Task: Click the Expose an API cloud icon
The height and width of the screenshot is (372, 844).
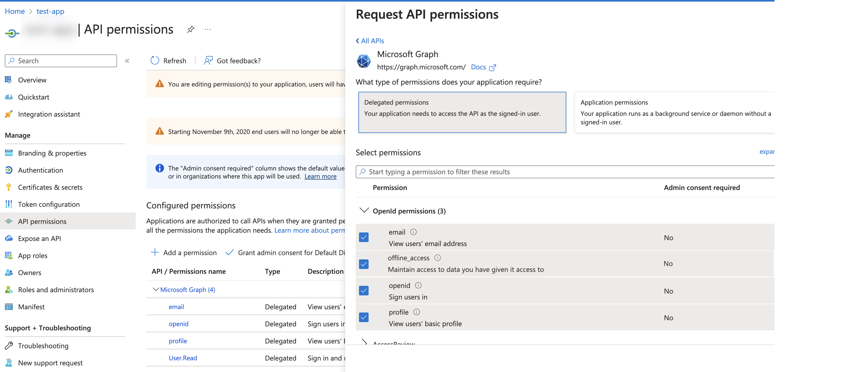Action: [x=9, y=238]
